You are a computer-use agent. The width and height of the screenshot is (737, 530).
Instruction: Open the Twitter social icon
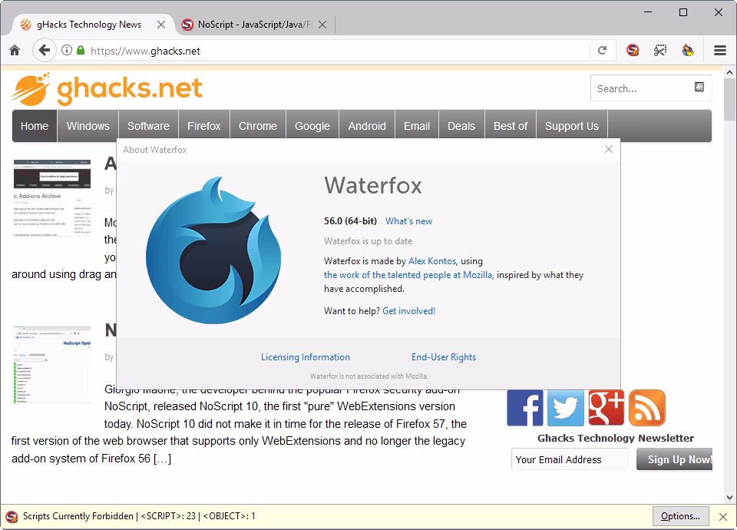566,408
